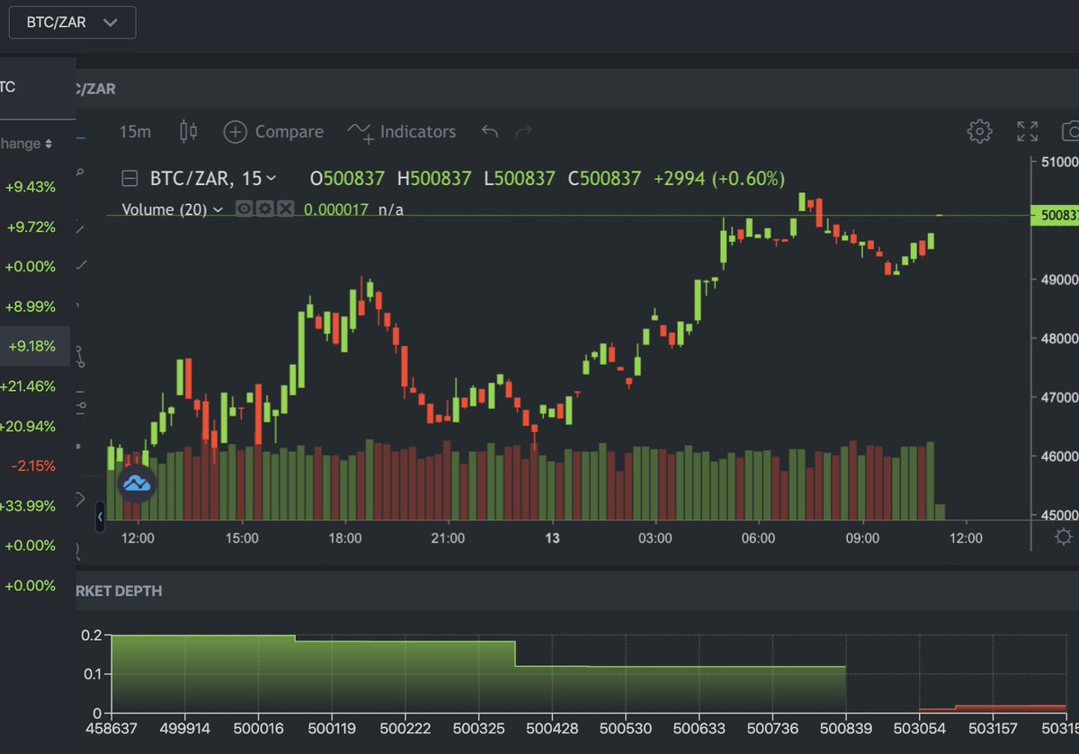Image resolution: width=1079 pixels, height=754 pixels.
Task: Select the row showing +9.43% change
Action: pos(36,187)
